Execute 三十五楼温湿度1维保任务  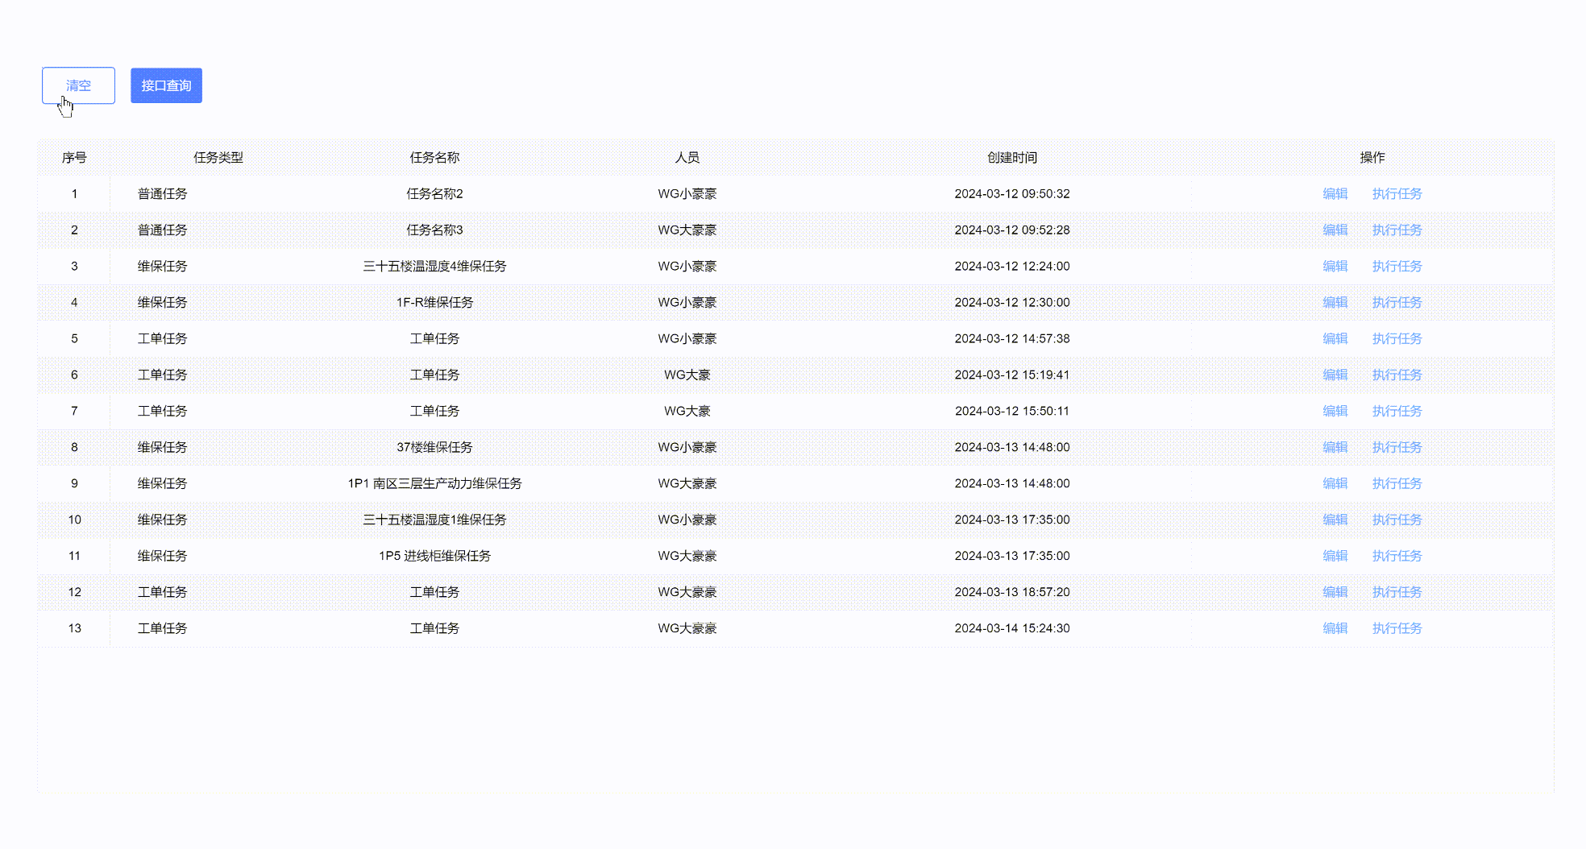pos(1397,520)
